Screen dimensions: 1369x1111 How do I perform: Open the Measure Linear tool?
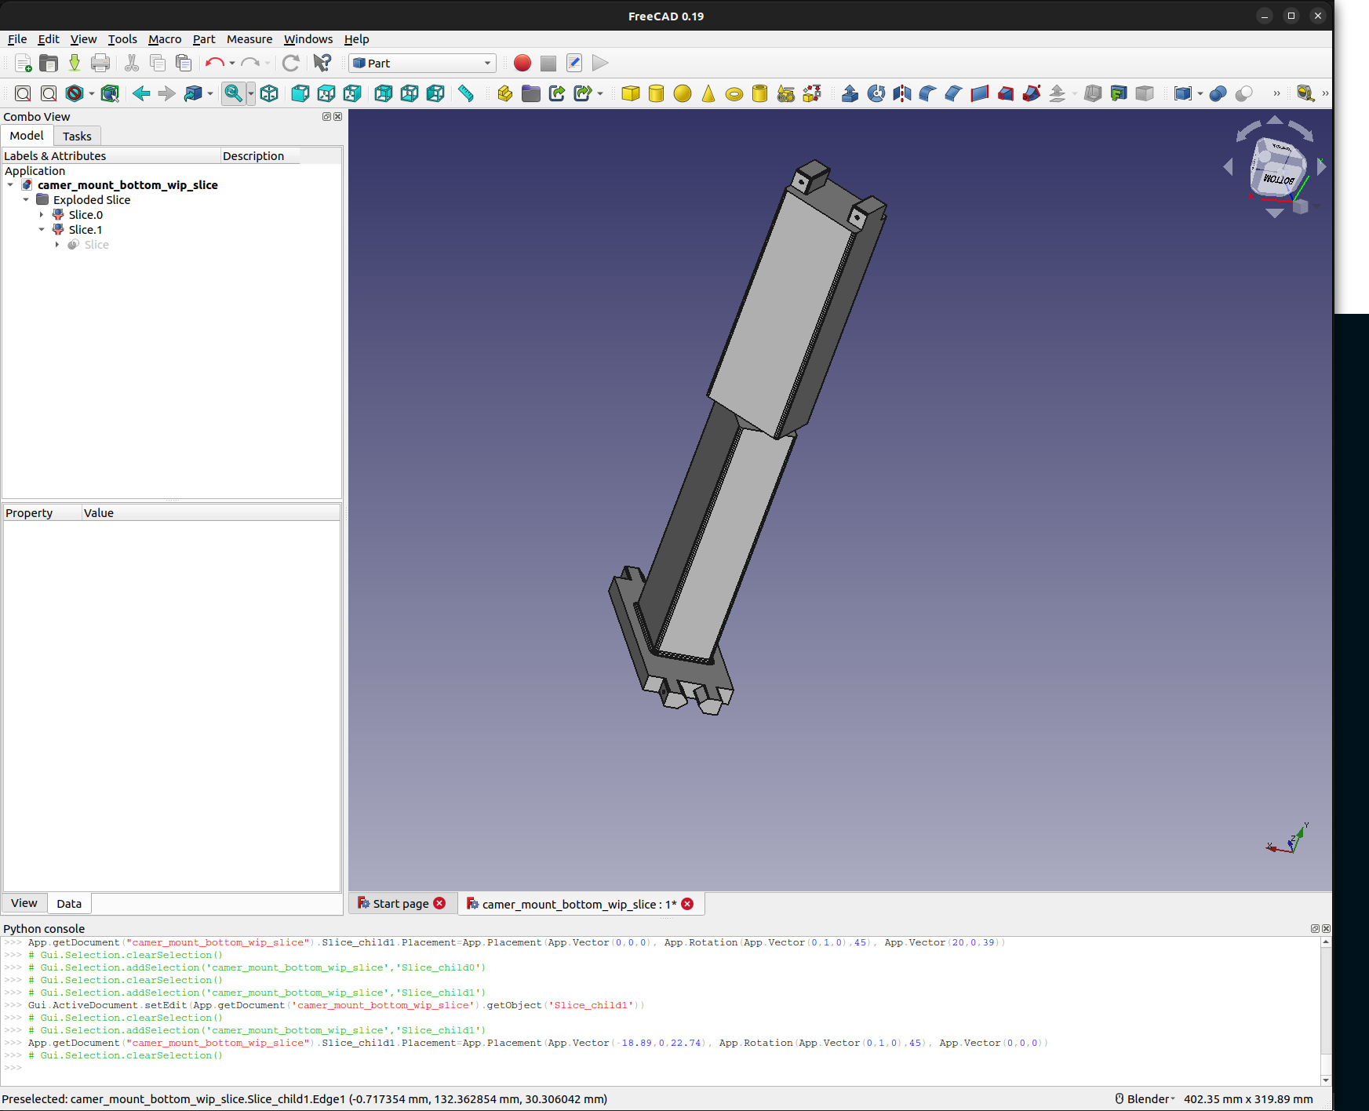465,93
